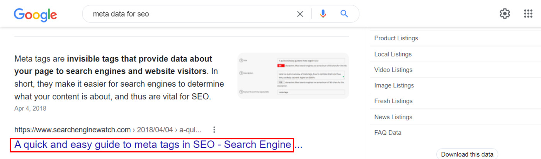Screen dimensions: 541x159
Task: Select Product Listings in the sidebar
Action: click(396, 38)
